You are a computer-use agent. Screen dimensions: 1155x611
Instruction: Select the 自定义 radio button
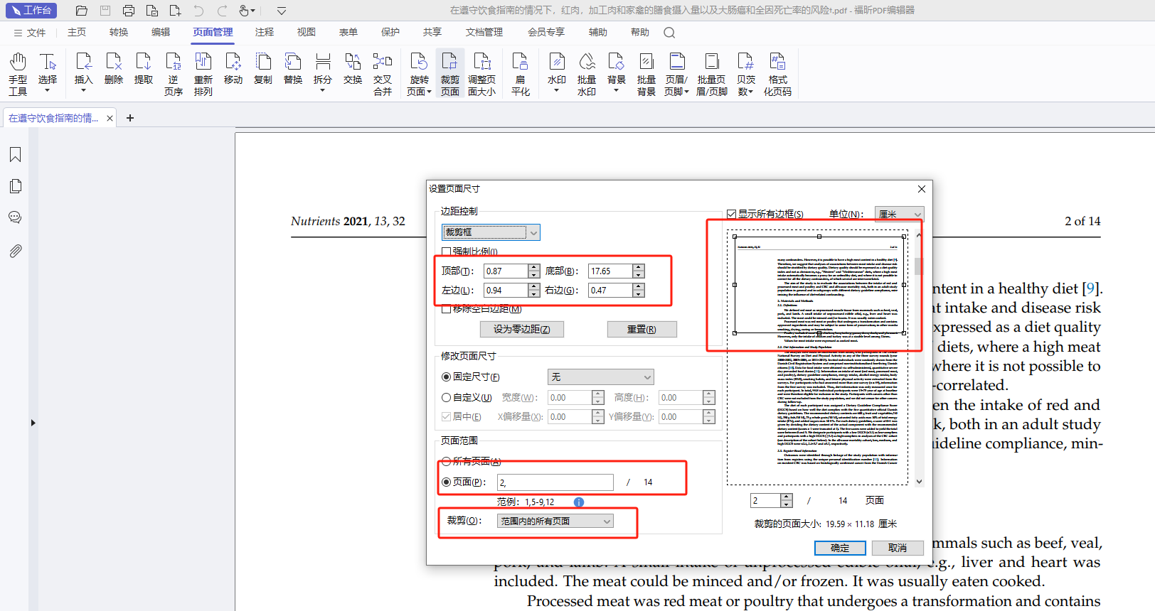click(x=447, y=398)
